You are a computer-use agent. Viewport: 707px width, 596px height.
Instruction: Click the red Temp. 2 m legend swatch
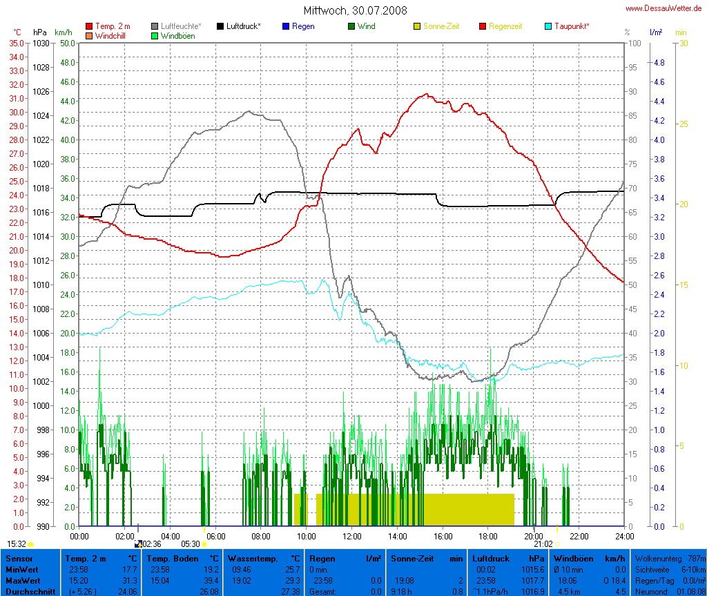(x=89, y=26)
